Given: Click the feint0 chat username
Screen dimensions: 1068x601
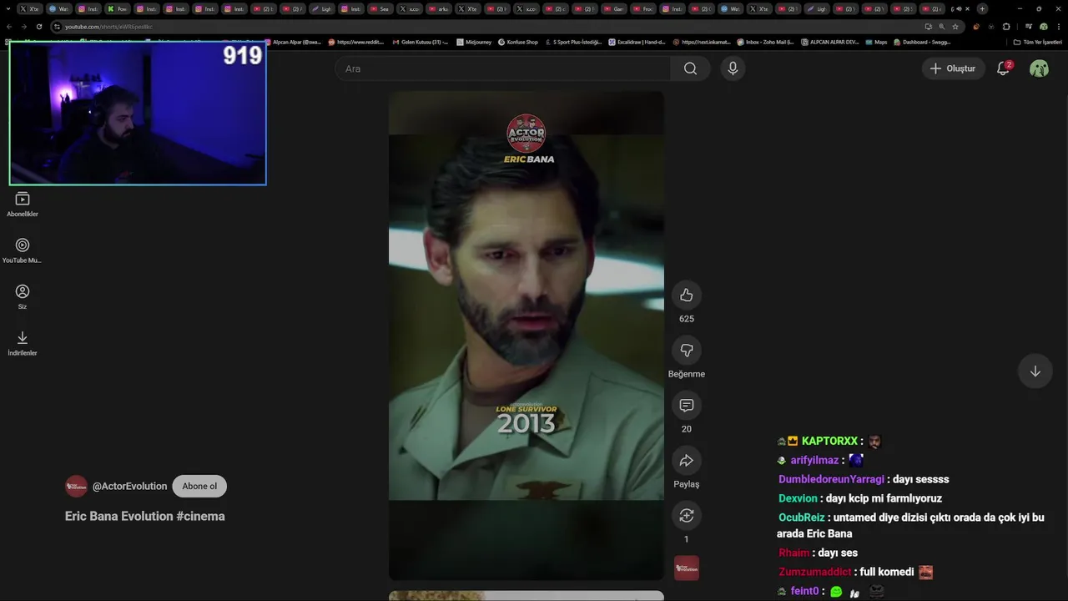Looking at the screenshot, I should coord(804,591).
